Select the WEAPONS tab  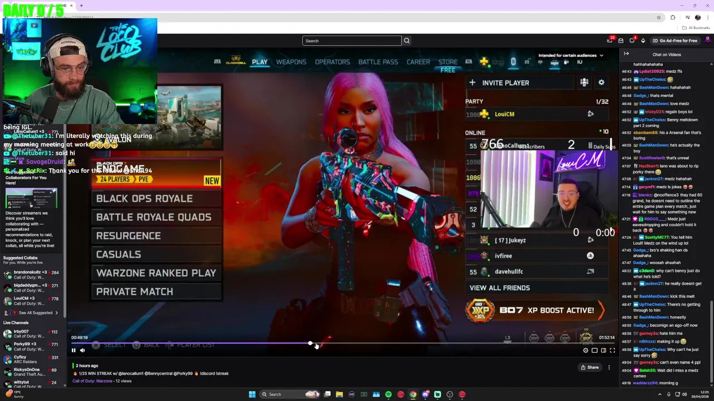tap(291, 62)
